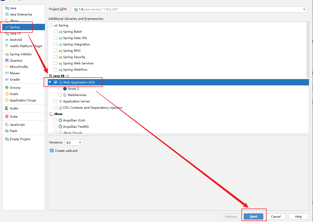The height and width of the screenshot is (222, 313).
Task: Click the CDI Contexts icon
Action: (60, 108)
